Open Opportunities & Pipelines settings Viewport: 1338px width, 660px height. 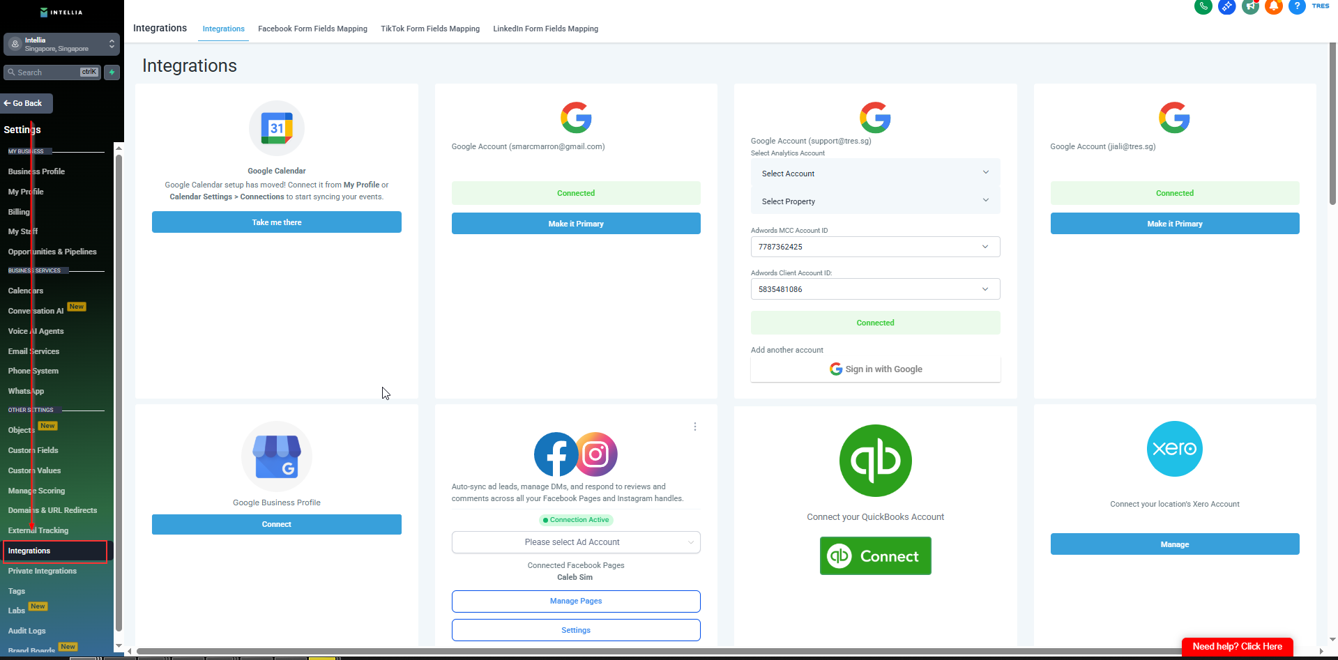52,252
